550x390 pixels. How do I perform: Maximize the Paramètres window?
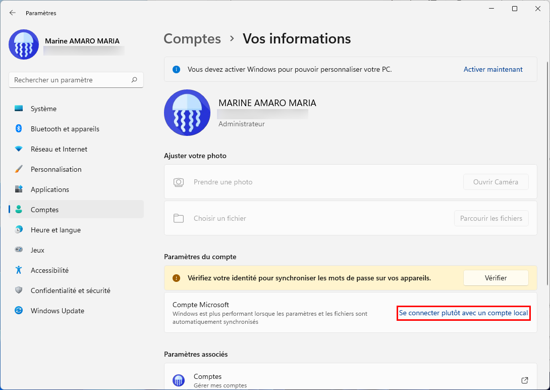515,9
